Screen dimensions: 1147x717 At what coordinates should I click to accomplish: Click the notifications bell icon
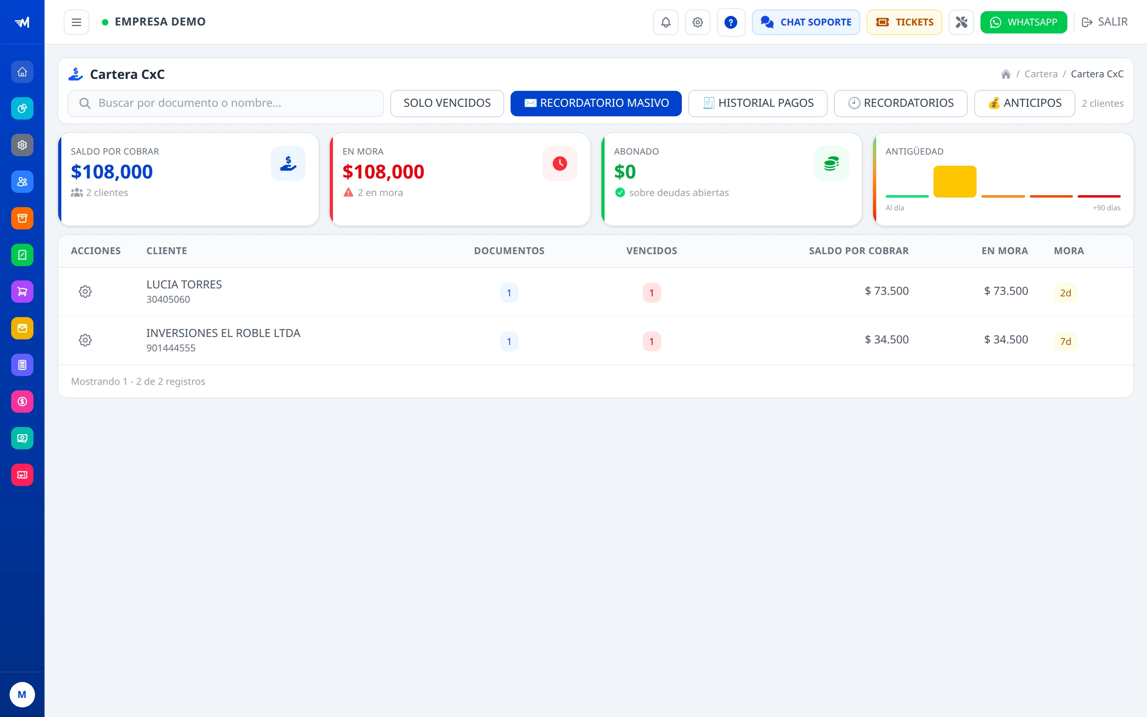[665, 22]
